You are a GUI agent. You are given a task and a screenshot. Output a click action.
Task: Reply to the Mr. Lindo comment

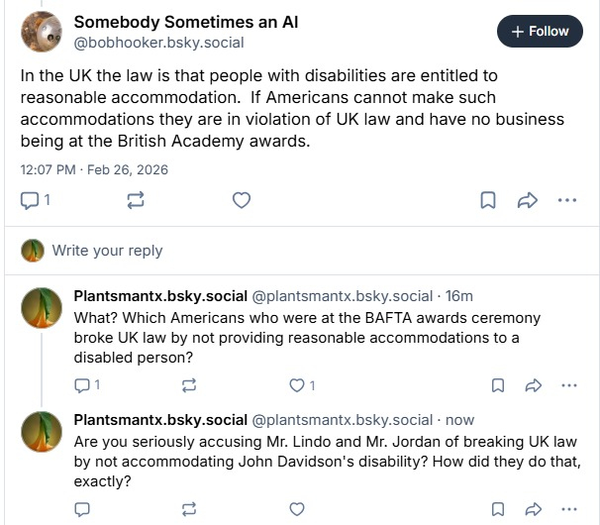coord(83,509)
